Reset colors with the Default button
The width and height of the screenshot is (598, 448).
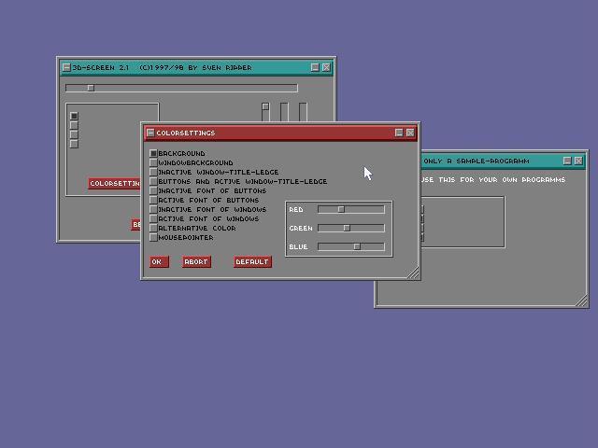point(252,262)
